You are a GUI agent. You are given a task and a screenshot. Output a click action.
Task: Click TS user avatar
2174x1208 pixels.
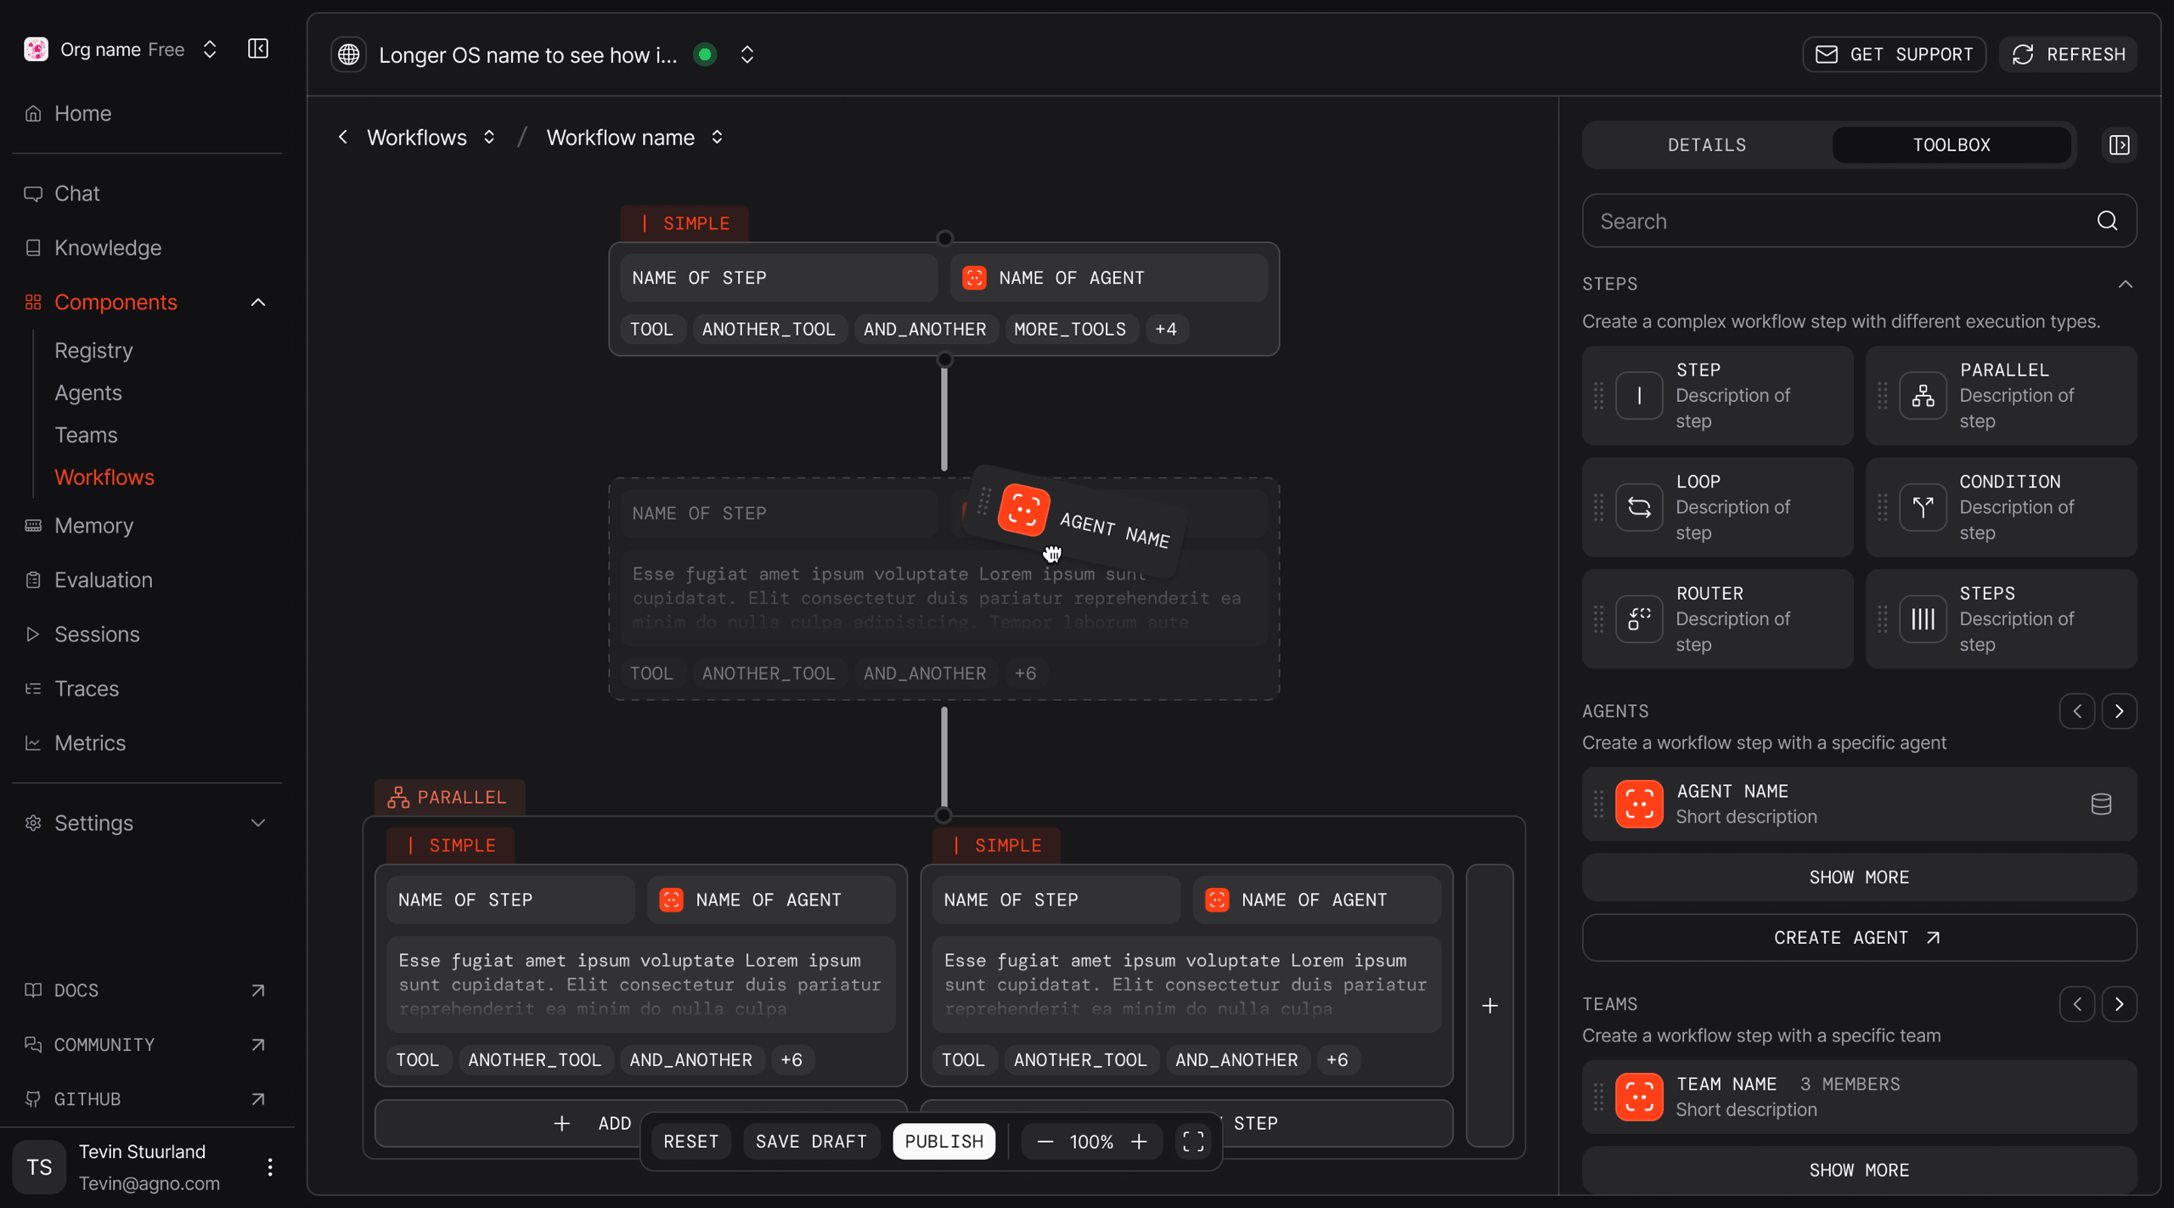click(x=39, y=1167)
